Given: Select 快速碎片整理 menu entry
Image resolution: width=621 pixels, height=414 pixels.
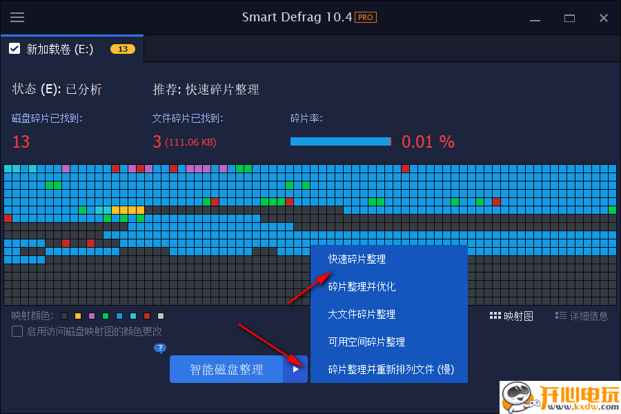Looking at the screenshot, I should (356, 259).
